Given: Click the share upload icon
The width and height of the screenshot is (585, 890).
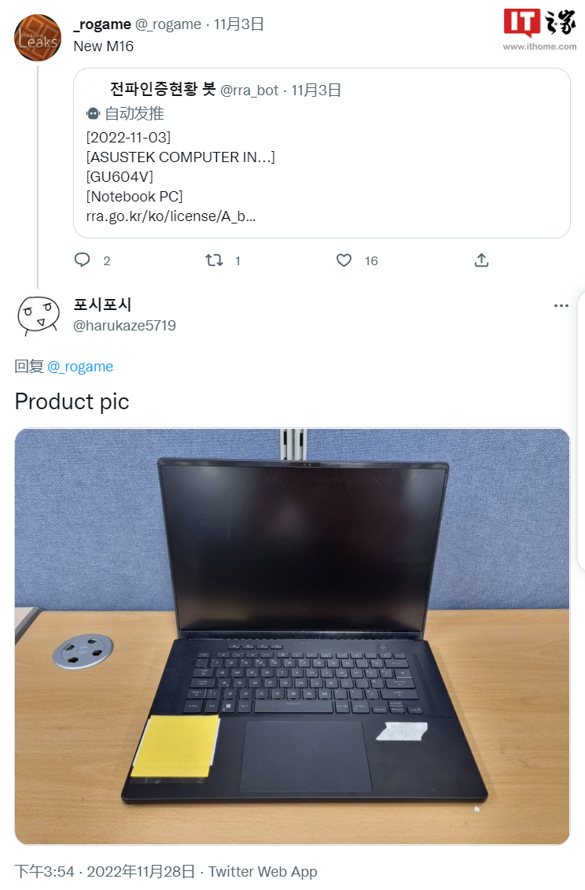Looking at the screenshot, I should click(x=481, y=260).
